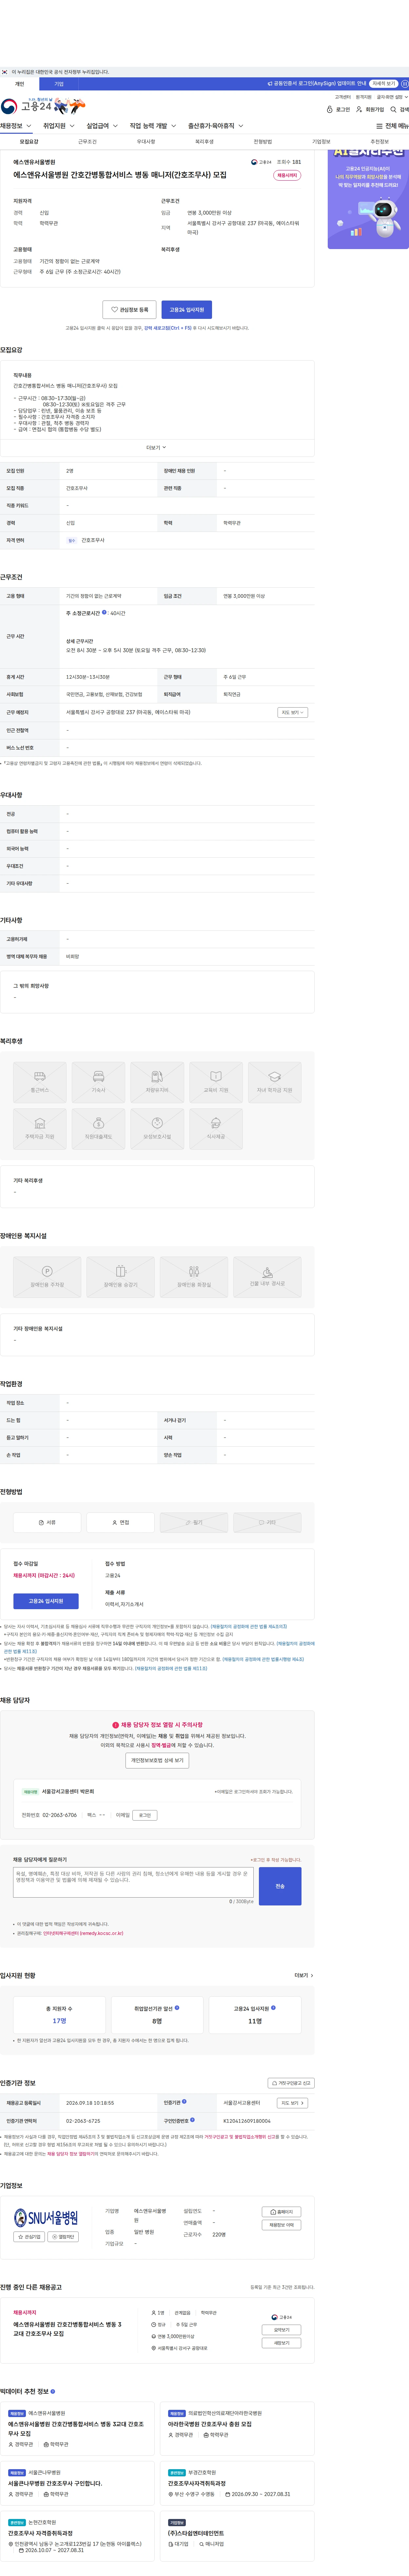Expand the 직업 능력 개발 menu dropdown
This screenshot has width=409, height=2576.
[153, 126]
